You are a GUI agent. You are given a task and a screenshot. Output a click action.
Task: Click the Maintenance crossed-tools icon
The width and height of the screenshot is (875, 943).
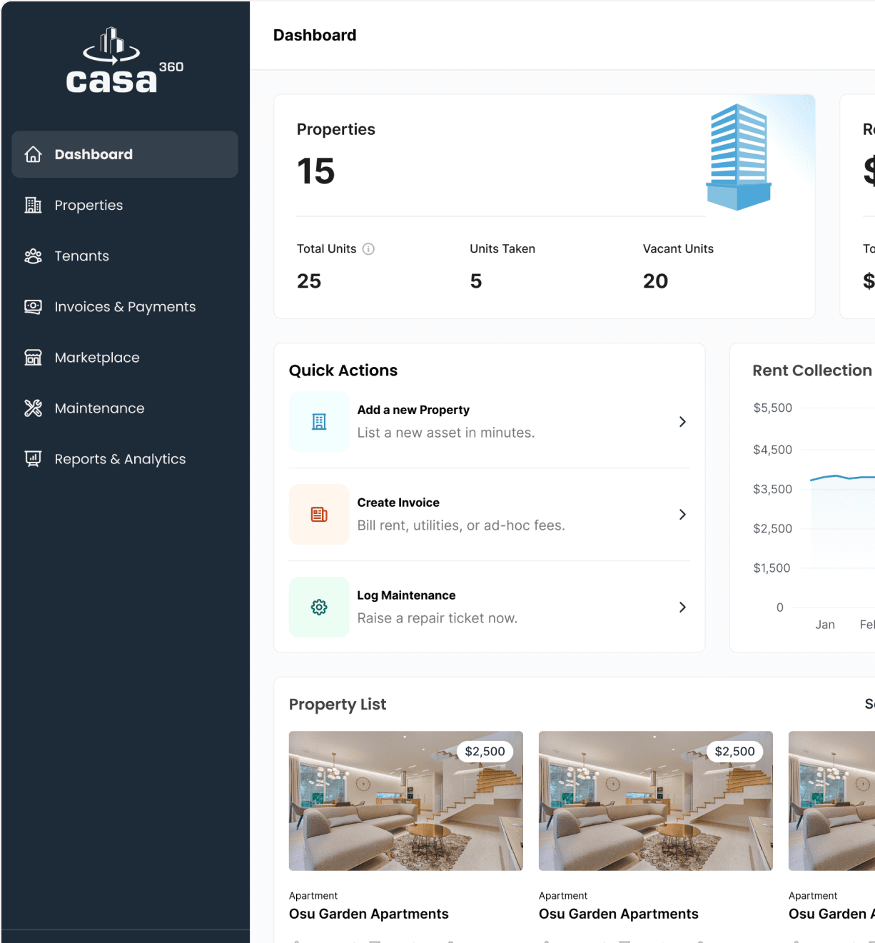click(x=33, y=408)
